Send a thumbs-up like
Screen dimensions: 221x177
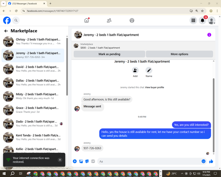(x=211, y=161)
